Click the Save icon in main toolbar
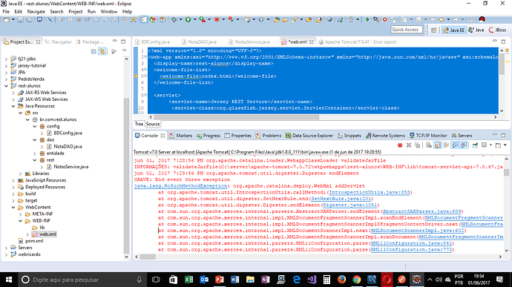Screen dimensions: 512x287 pos(20,19)
